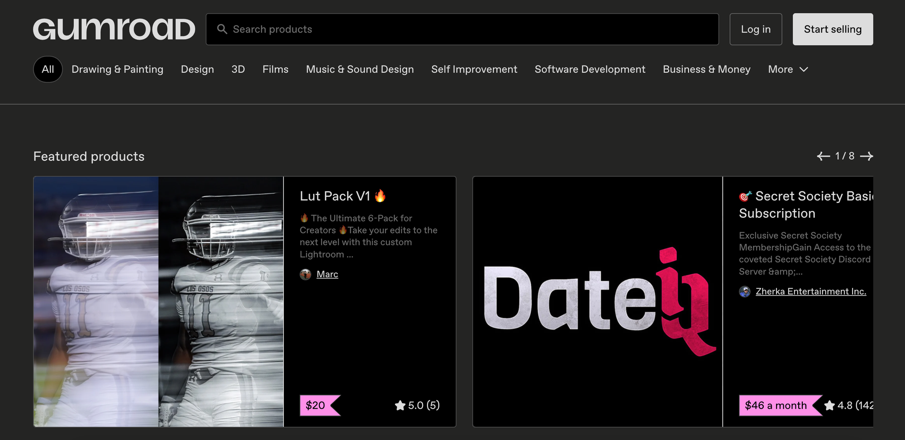This screenshot has height=440, width=905.
Task: Click Marc's avatar icon
Action: click(305, 274)
